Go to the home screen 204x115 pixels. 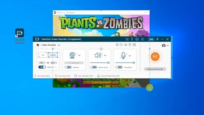pos(38,45)
